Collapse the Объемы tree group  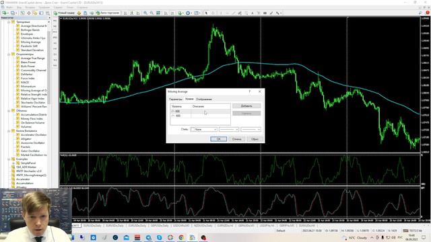point(9,111)
